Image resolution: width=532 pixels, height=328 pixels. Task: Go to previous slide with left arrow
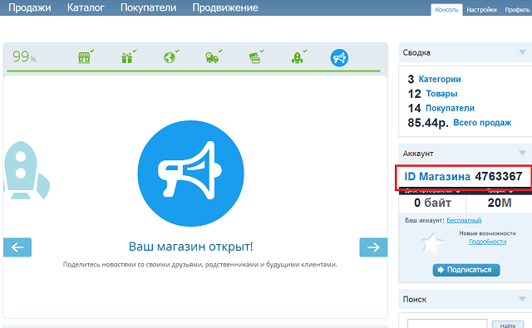click(x=17, y=247)
